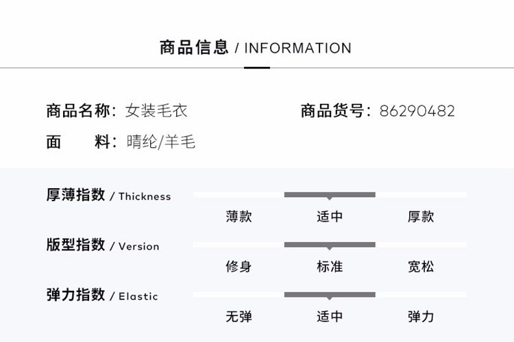Click the Thickness slider gray indicator bar
Image resolution: width=514 pixels, height=342 pixels.
coord(330,195)
